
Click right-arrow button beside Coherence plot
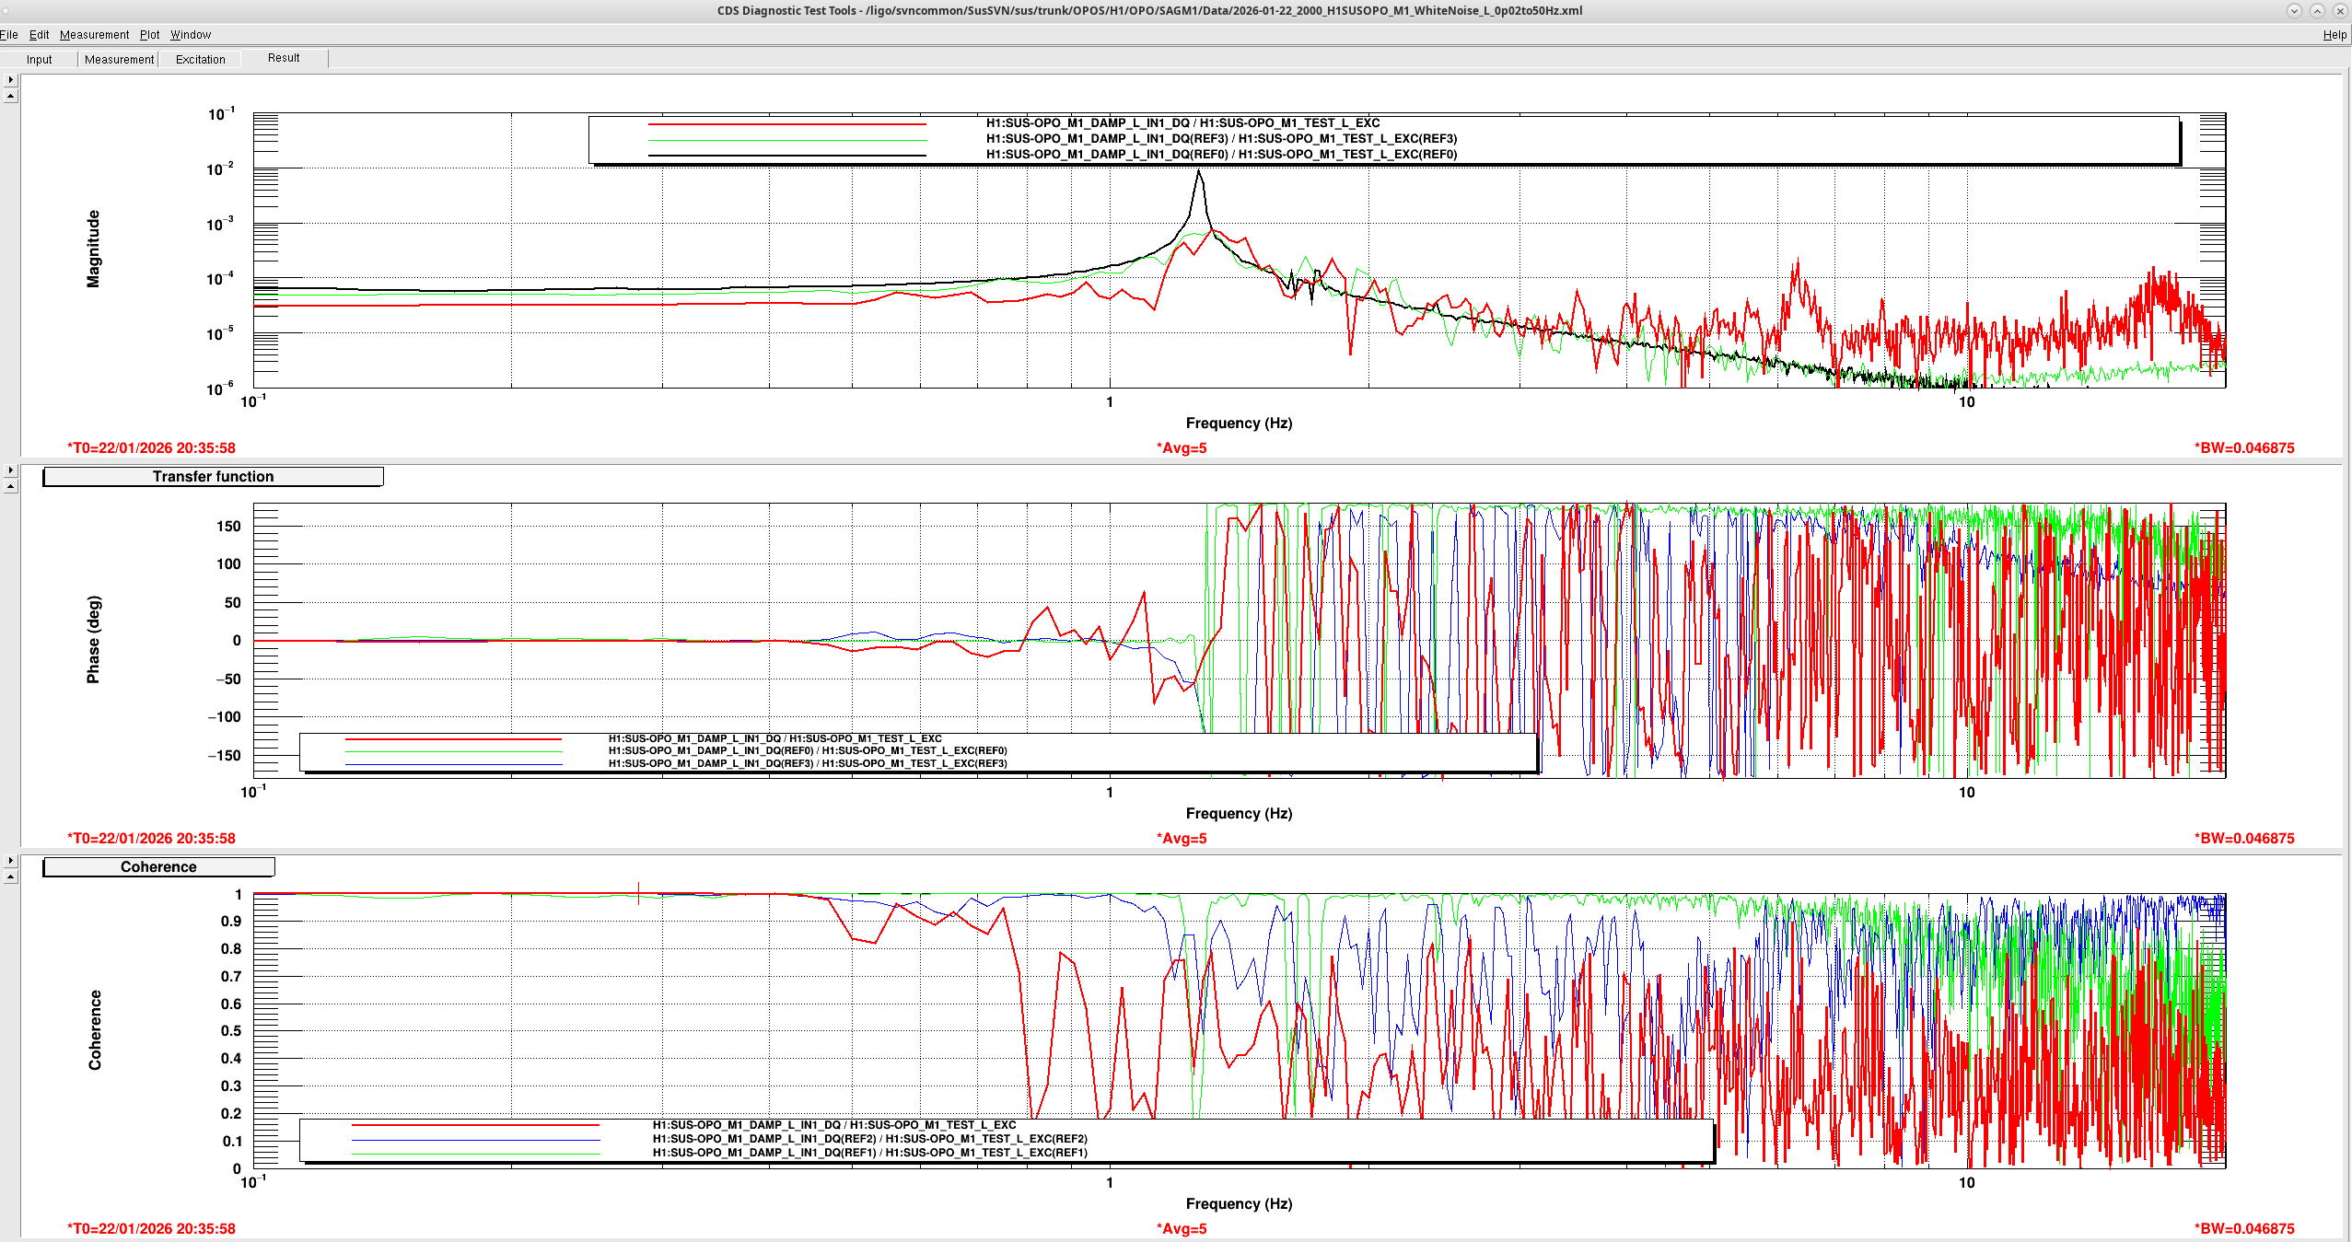coord(10,861)
